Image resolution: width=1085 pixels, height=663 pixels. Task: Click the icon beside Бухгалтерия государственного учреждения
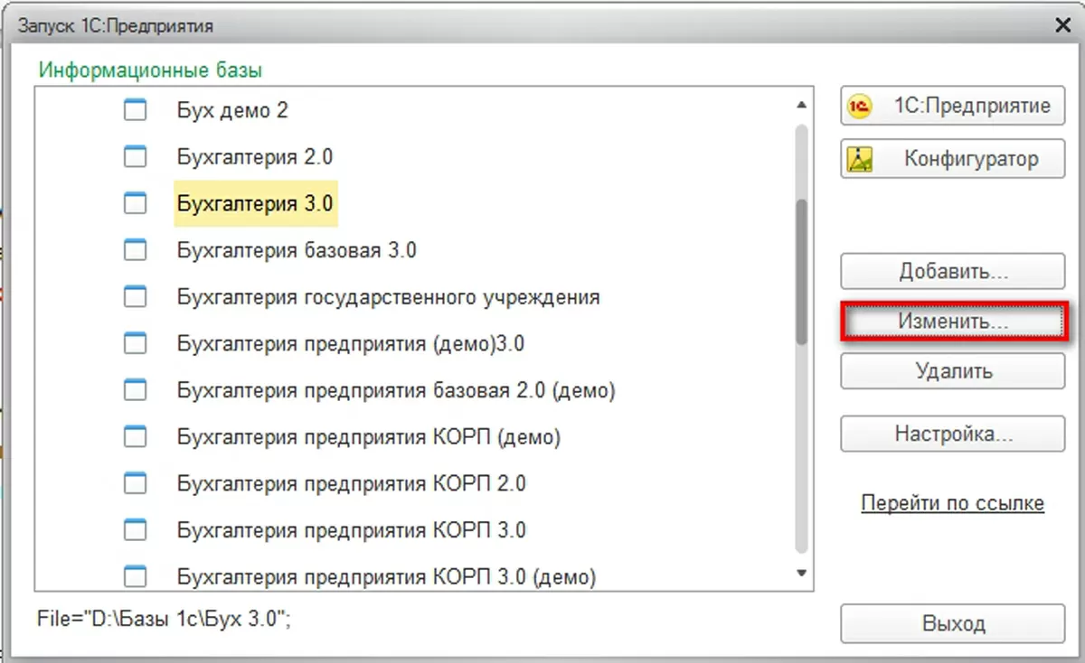pos(135,296)
